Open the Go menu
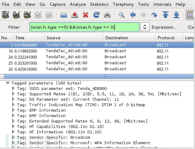The image size is (195, 149). tap(42, 4)
